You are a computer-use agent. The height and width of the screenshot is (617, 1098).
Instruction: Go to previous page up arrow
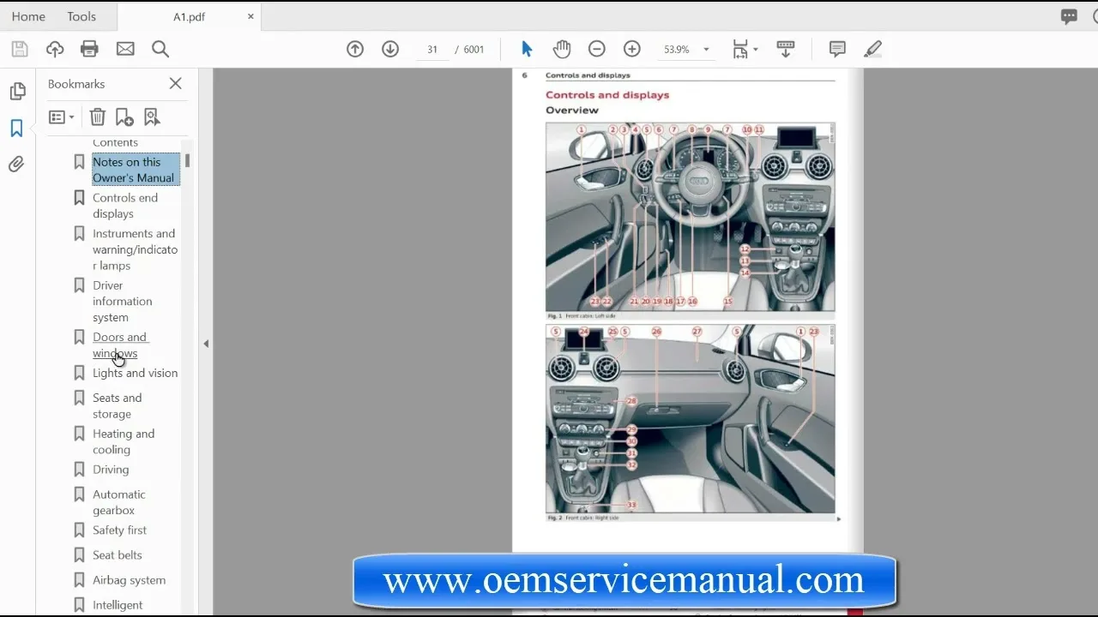(355, 49)
